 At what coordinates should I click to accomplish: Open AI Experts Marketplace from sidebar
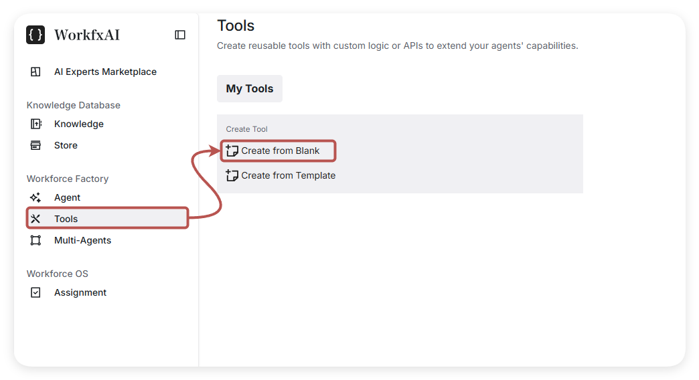[x=105, y=72]
